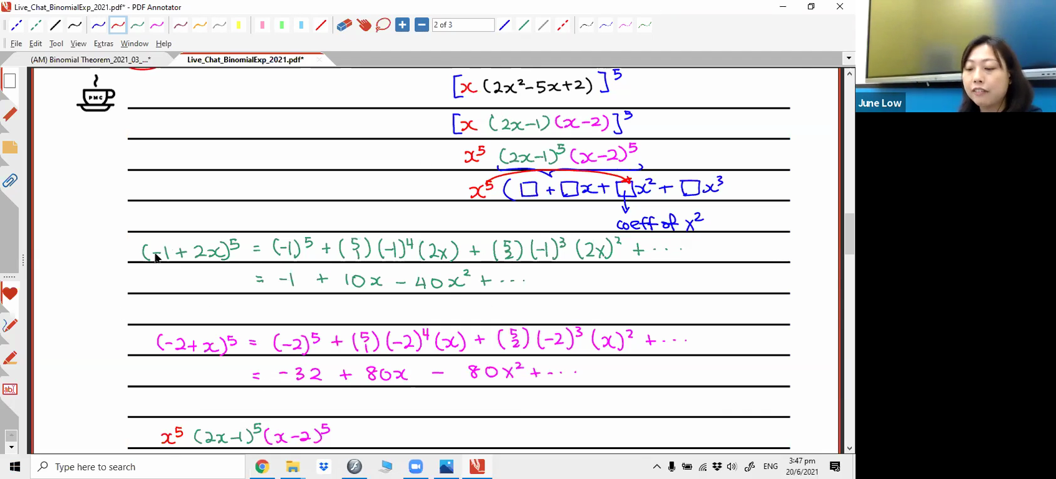Open the red heart Favorites toolbox

(10, 294)
